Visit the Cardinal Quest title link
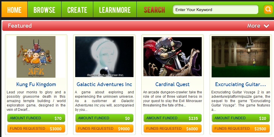The image size is (274, 137). 173,84
